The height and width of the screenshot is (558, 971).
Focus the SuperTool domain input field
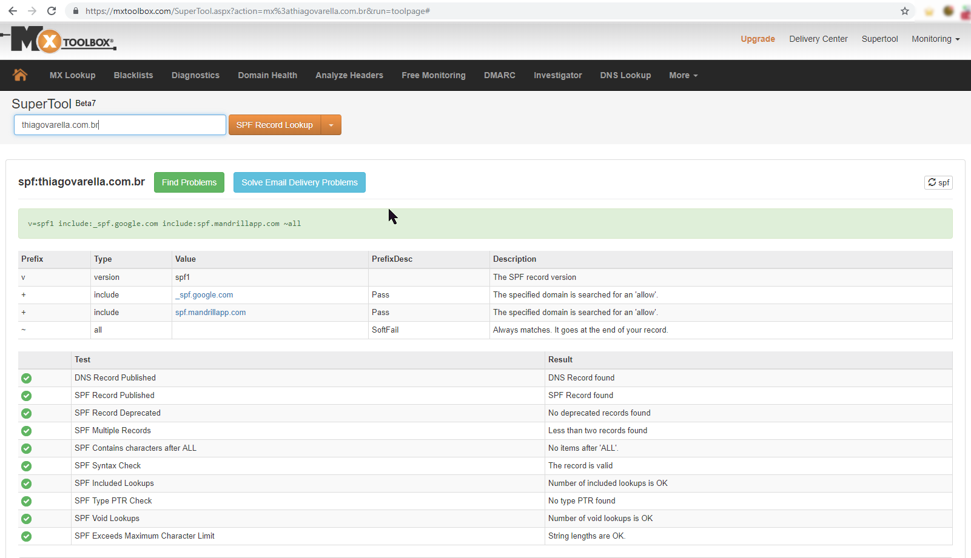[120, 125]
